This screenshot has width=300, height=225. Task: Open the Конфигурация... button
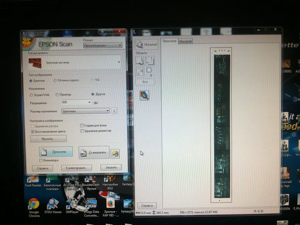pos(76,168)
